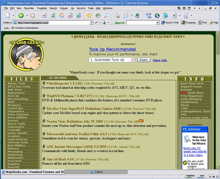Screen dimensions: 220x179
Task: Change text size with the A icon
Action: point(137,16)
